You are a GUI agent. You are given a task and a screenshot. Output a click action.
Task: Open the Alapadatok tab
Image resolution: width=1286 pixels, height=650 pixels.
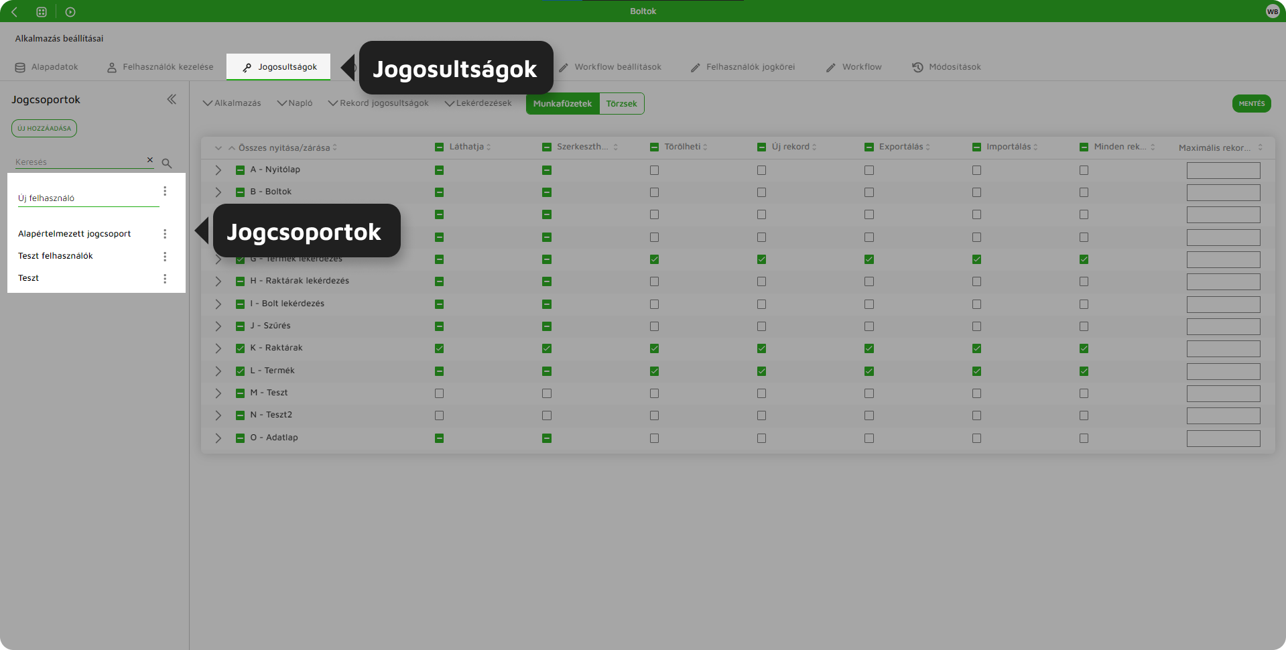click(46, 67)
